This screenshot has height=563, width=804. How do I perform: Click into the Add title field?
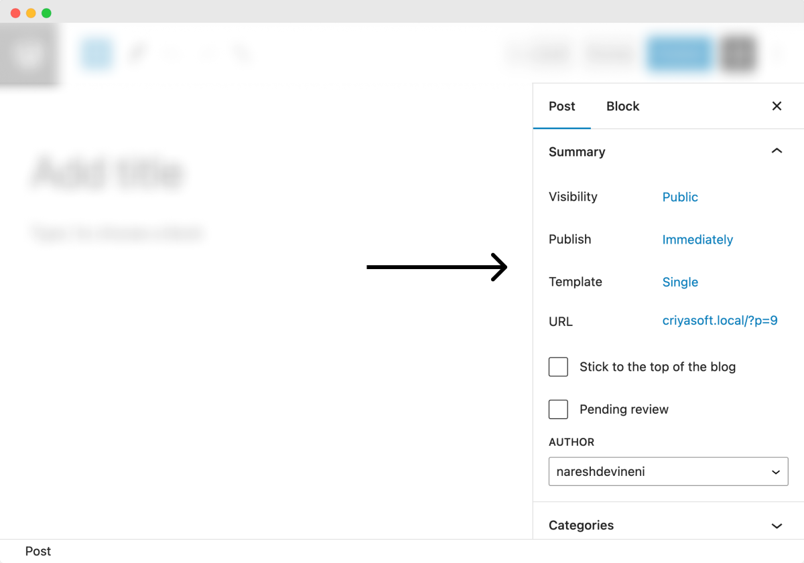click(x=107, y=173)
